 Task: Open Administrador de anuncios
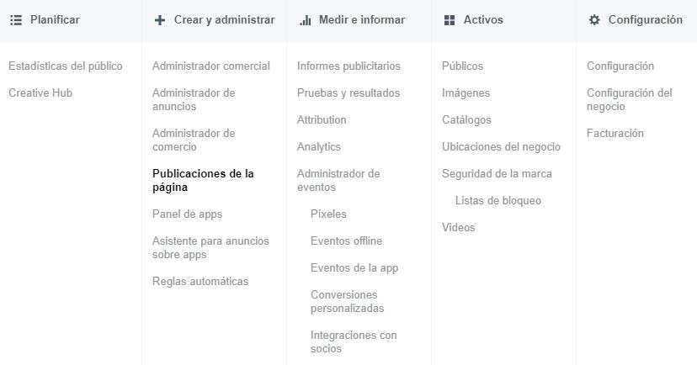coord(194,100)
